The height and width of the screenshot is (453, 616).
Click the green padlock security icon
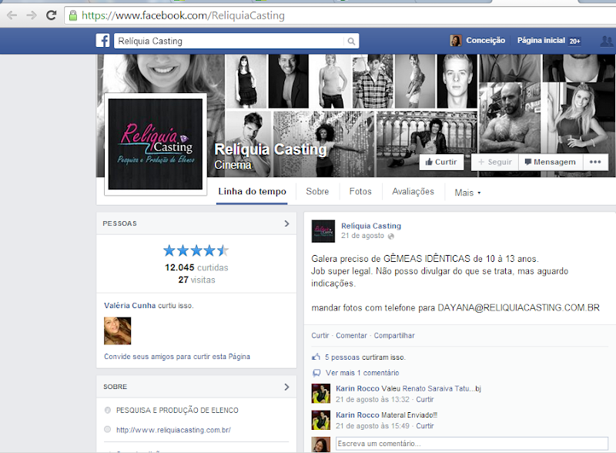73,15
